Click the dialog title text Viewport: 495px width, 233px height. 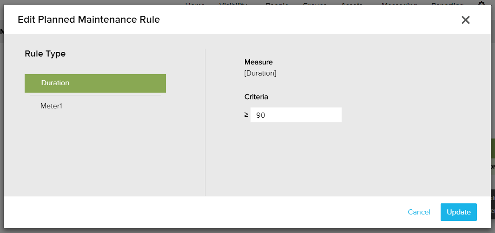point(89,20)
